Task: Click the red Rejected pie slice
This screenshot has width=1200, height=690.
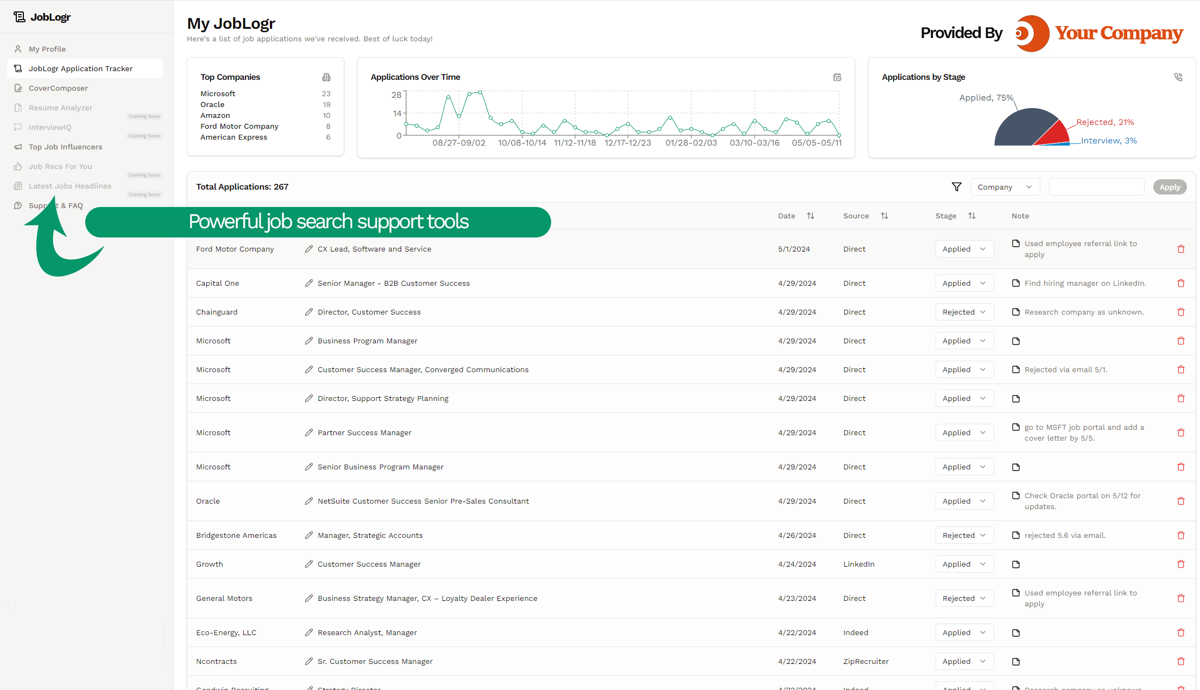Action: coord(1056,133)
